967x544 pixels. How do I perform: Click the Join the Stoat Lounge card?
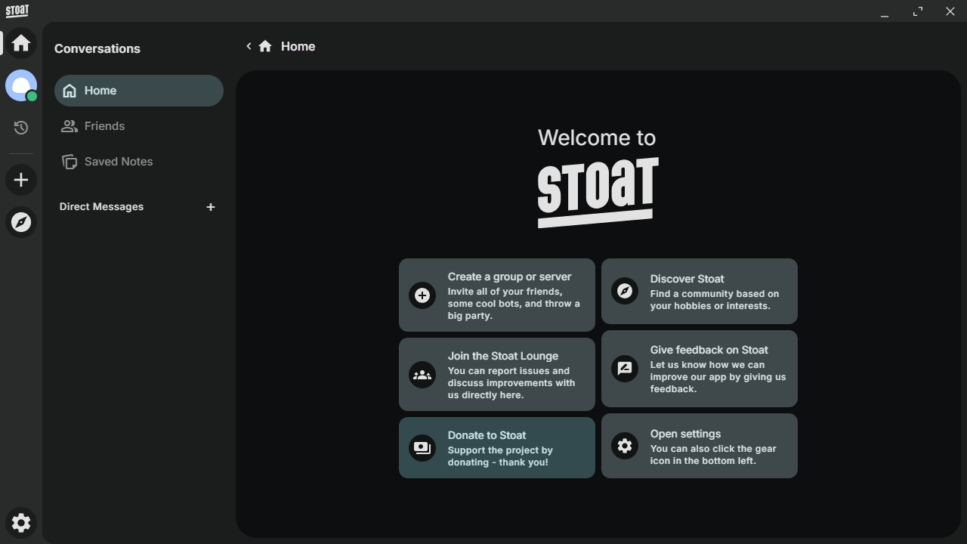coord(497,374)
